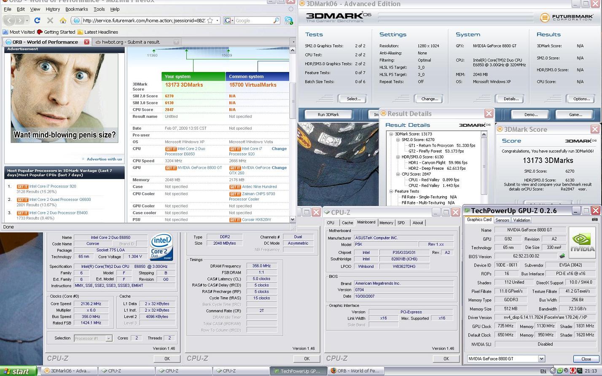Switch to GPU-Z Validation tab
Screen dimensions: 602x376
pyautogui.click(x=521, y=220)
